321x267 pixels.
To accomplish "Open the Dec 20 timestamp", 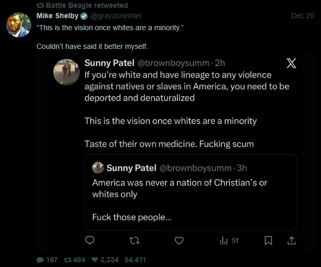I will point(303,16).
